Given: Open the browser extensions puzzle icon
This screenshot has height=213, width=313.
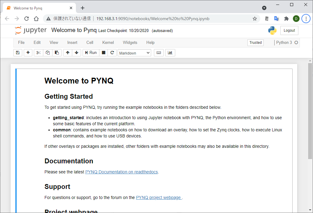Looking at the screenshot, I should [286, 19].
